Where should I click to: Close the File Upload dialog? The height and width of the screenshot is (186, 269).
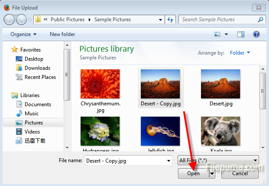click(259, 7)
